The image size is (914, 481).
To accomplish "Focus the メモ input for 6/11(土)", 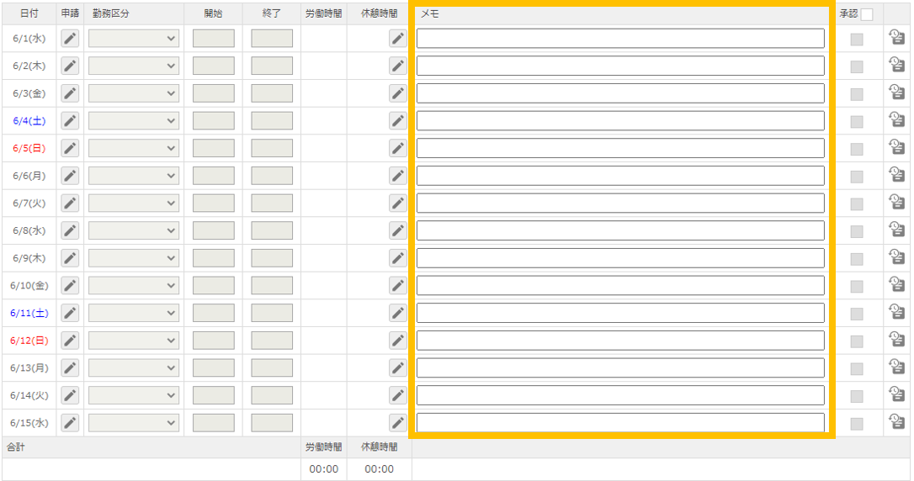I will pos(620,313).
